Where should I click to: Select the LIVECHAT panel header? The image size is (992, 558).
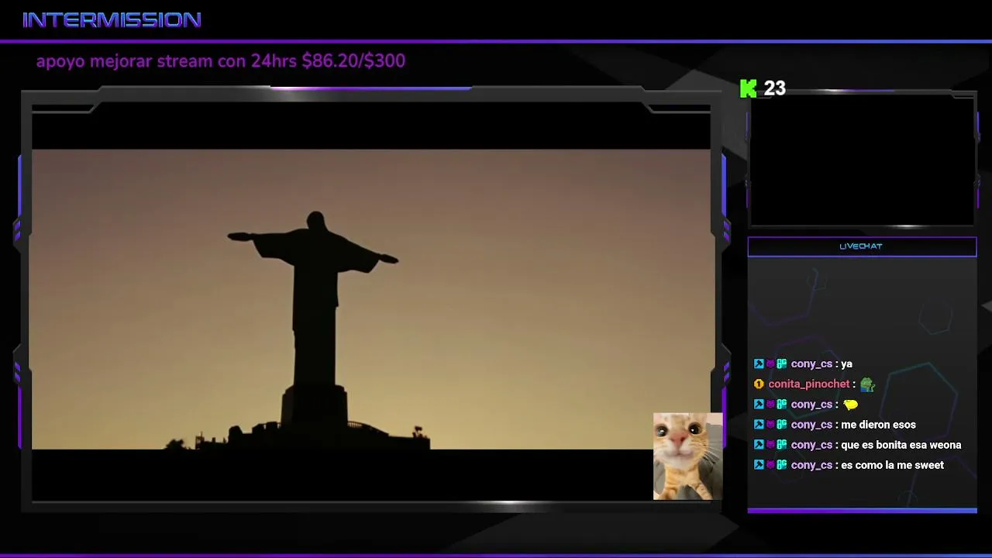coord(862,246)
